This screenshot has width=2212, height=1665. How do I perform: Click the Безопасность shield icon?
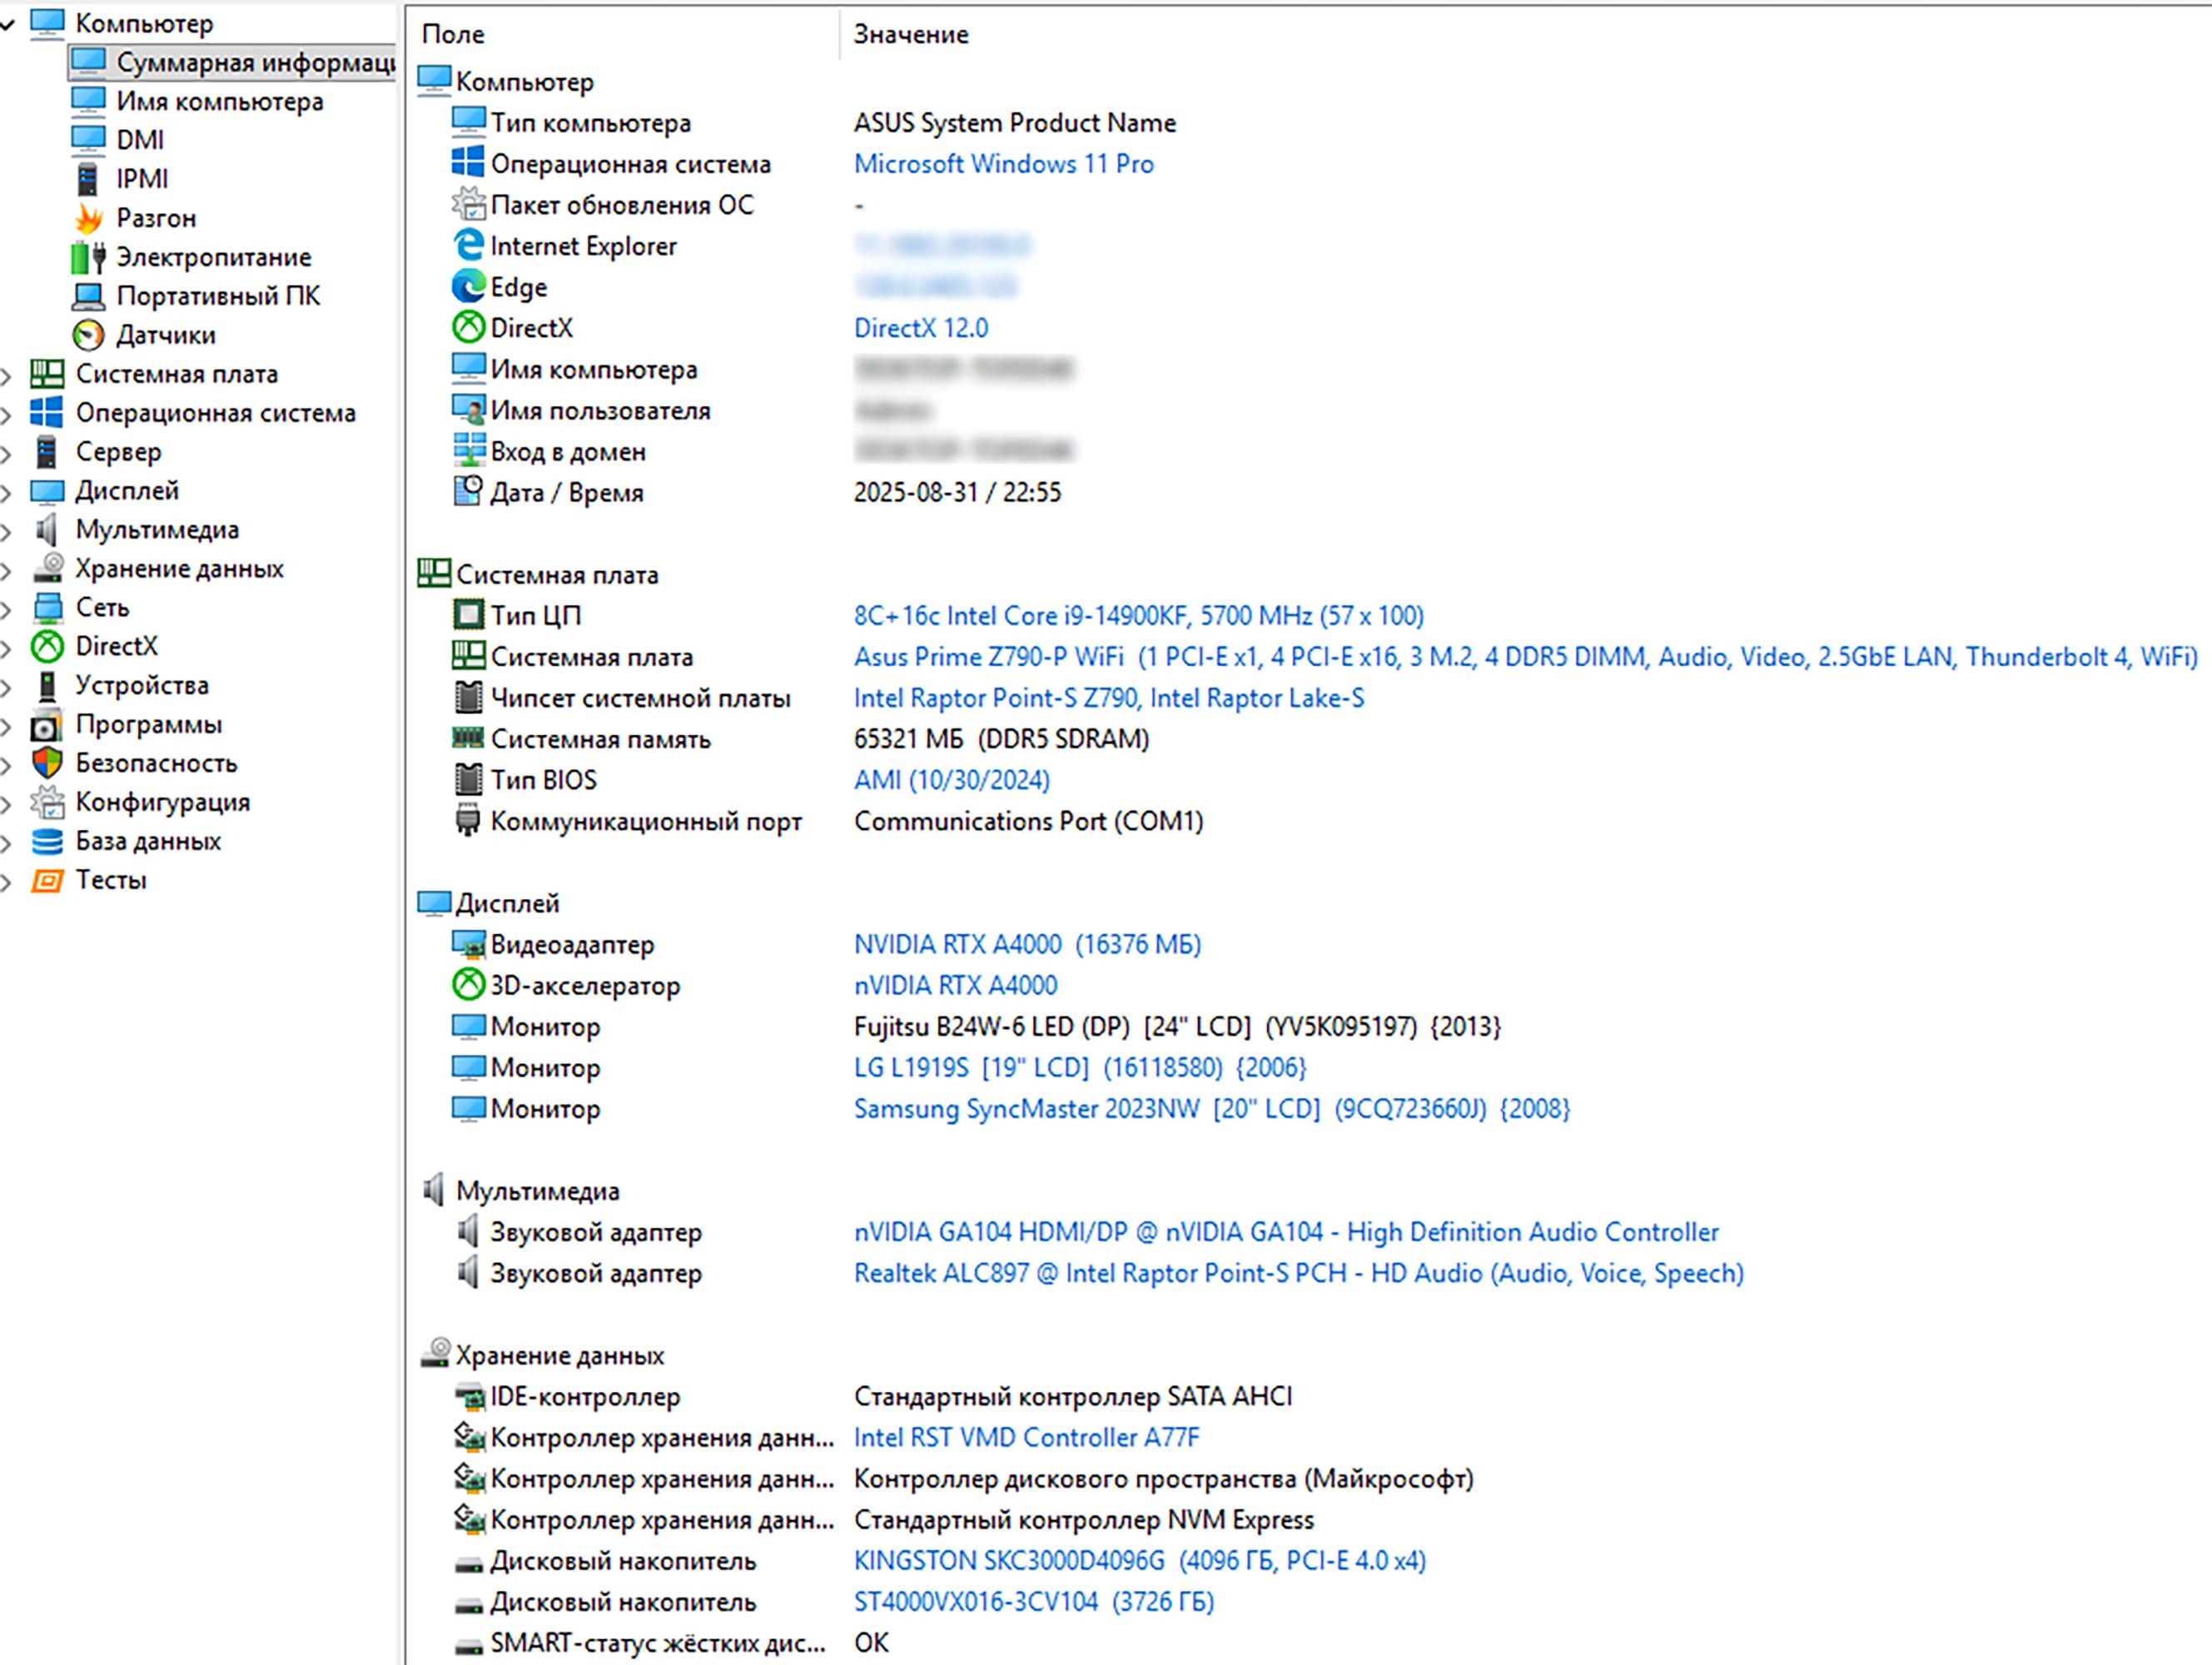(x=47, y=763)
